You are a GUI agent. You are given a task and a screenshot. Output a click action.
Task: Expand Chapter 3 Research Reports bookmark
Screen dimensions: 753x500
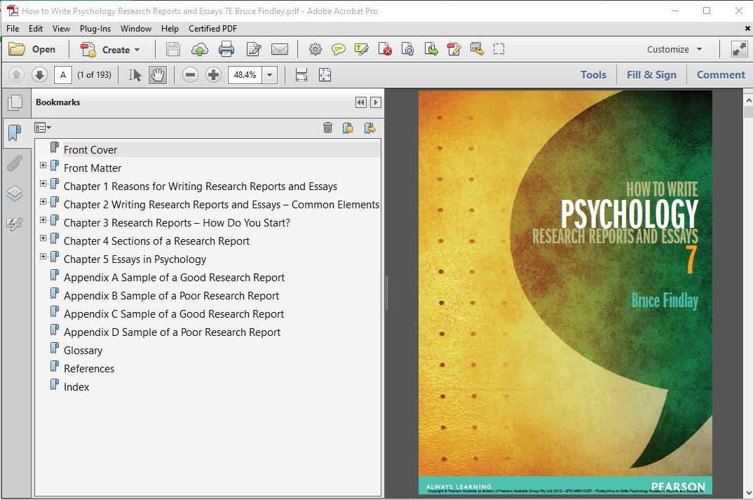click(x=43, y=223)
